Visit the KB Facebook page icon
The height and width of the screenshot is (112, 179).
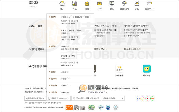pos(138,98)
